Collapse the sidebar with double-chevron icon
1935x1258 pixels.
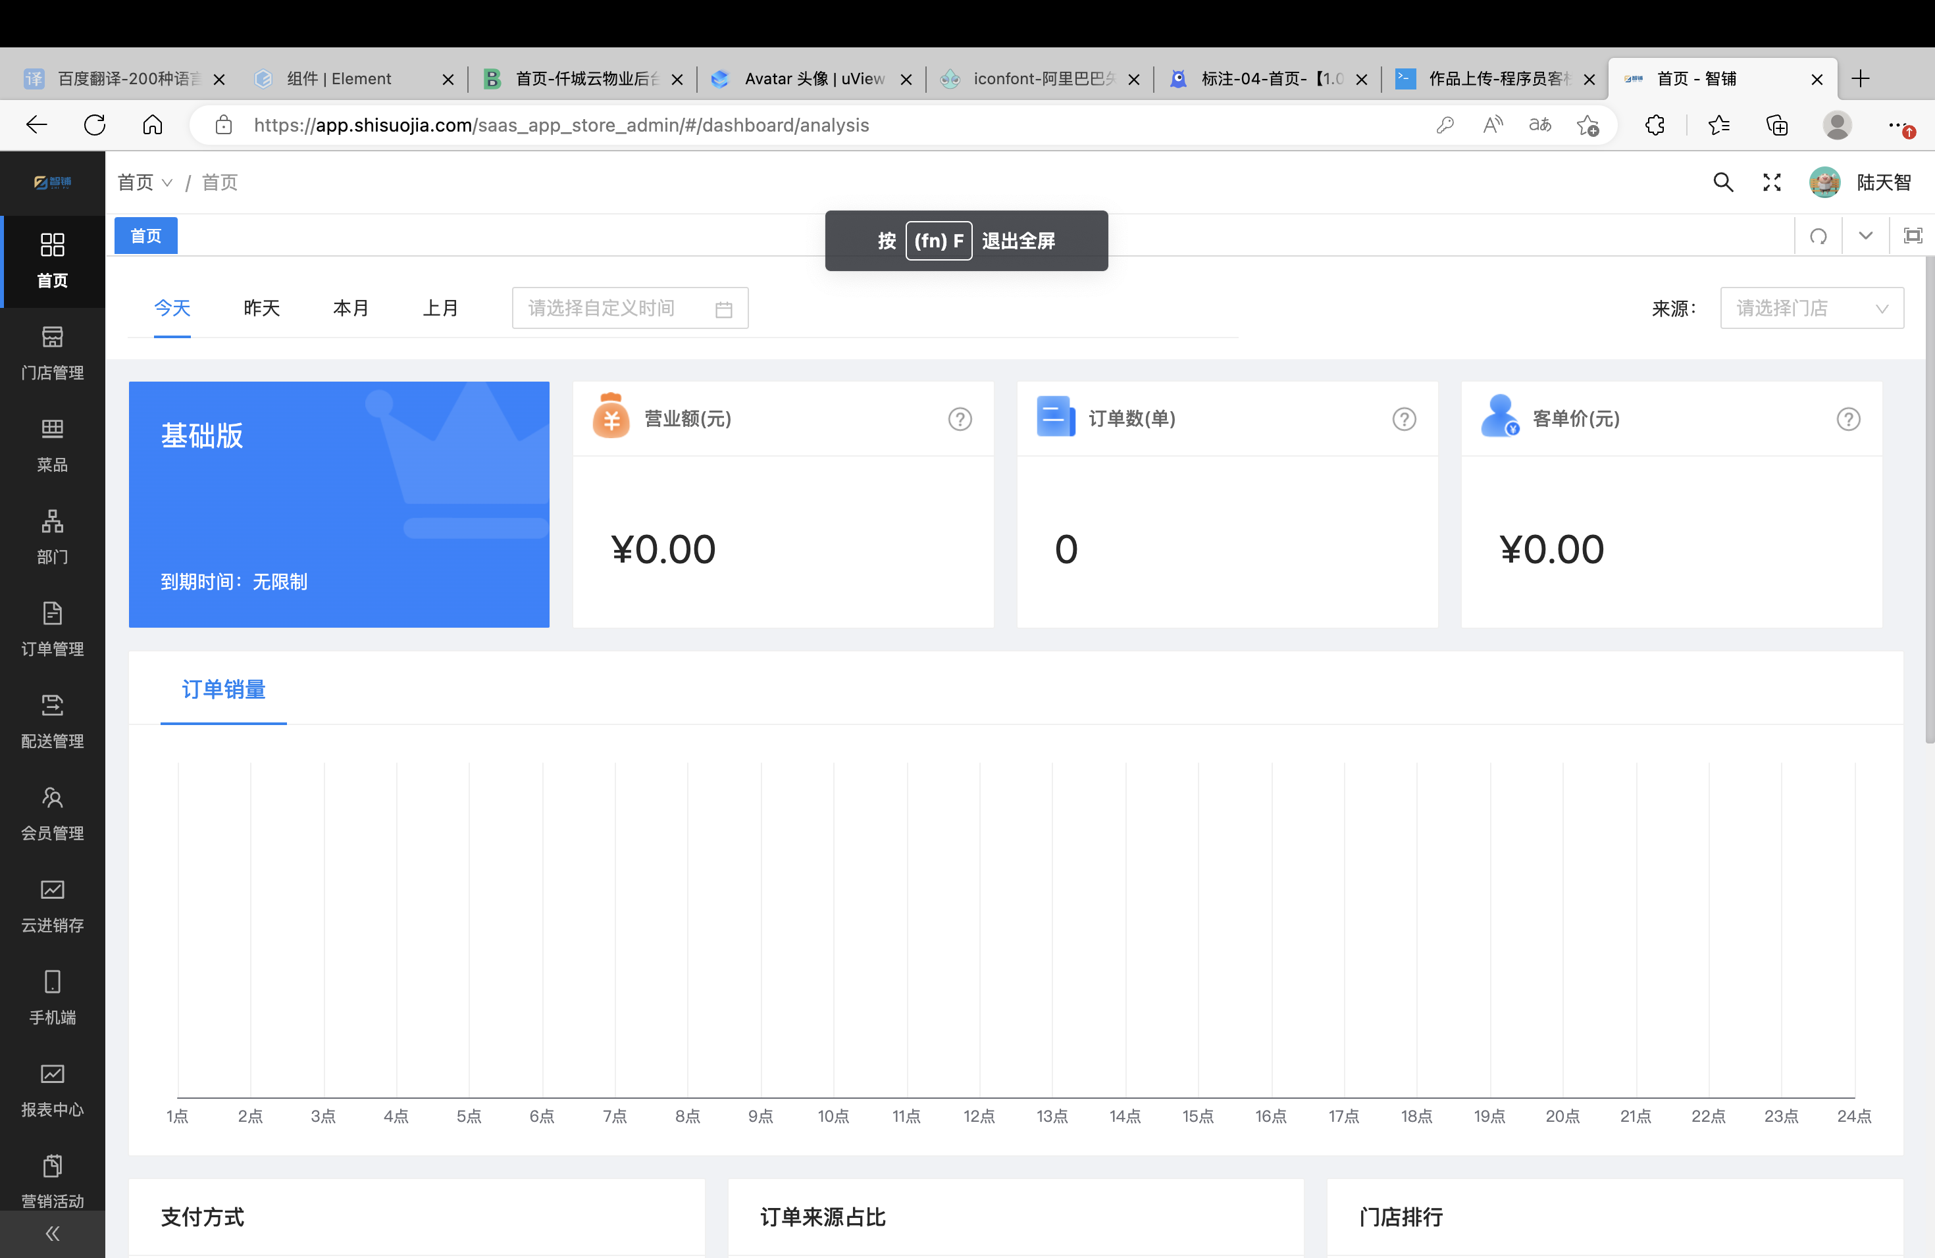[x=52, y=1234]
